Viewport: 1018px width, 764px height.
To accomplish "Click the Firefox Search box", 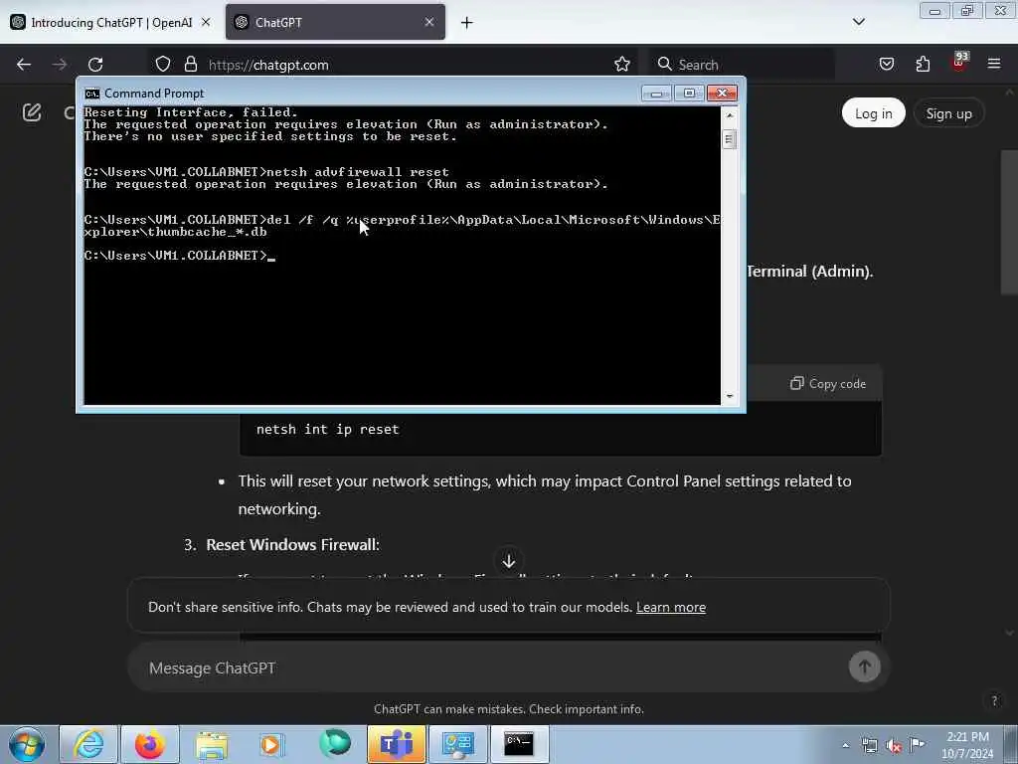I will point(743,65).
